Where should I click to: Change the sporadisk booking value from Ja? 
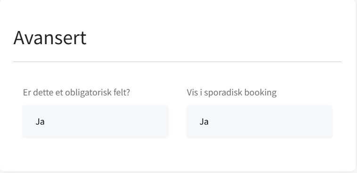click(260, 121)
